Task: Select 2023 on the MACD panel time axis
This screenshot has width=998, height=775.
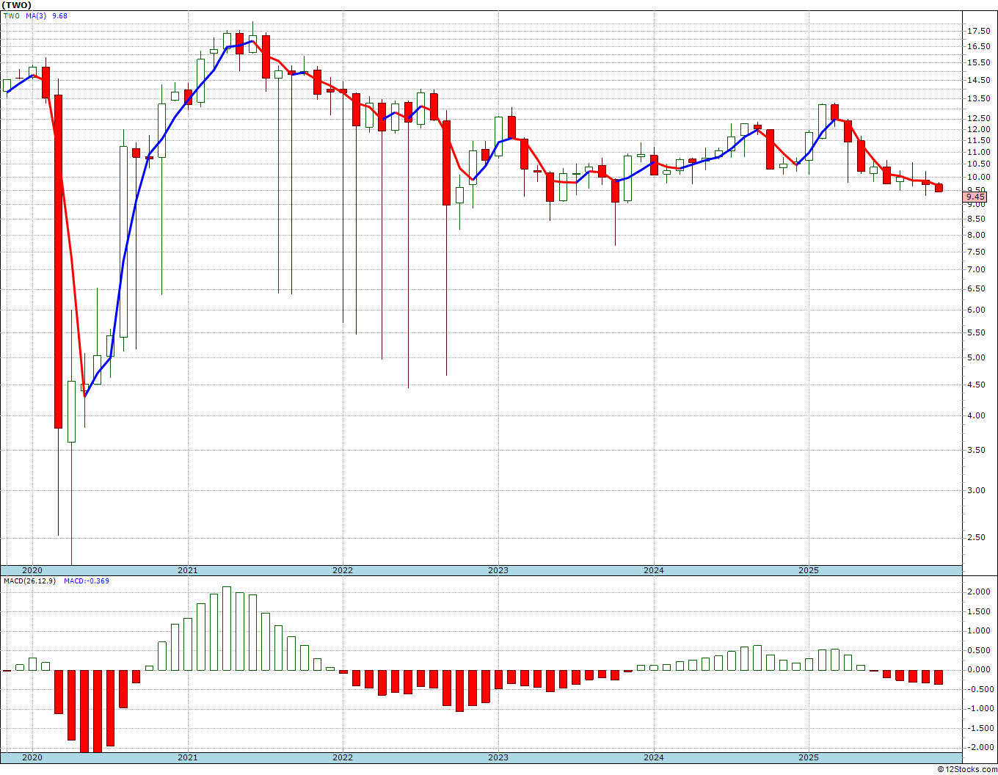Action: coord(498,757)
